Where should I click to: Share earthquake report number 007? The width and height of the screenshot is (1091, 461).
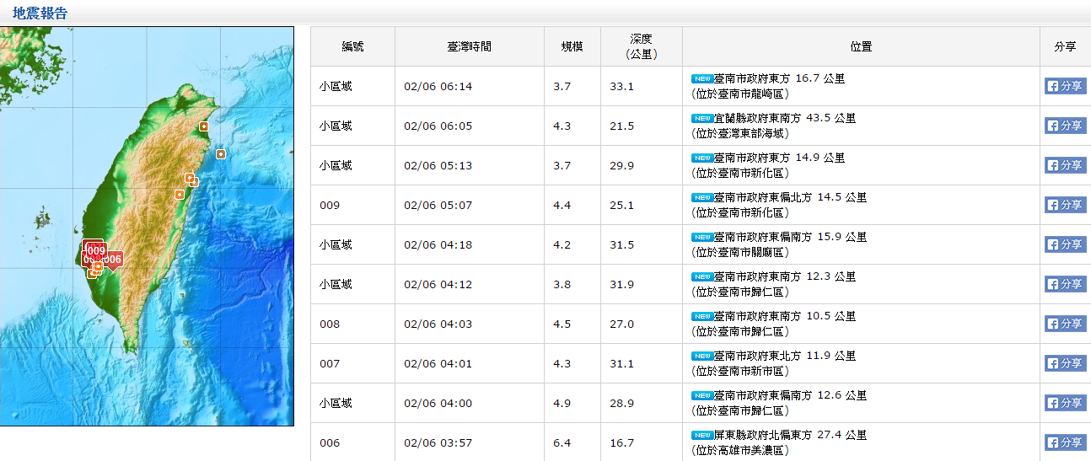tap(1065, 363)
